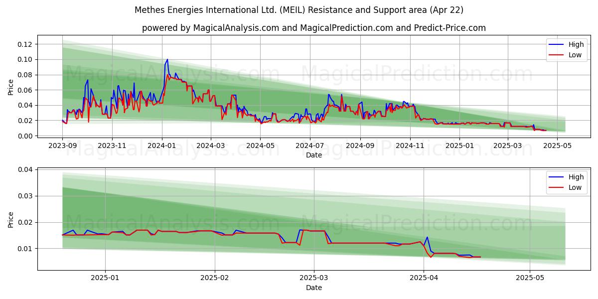Click the 2023-11 tick on top chart
Image resolution: width=598 pixels, height=299 pixels.
tap(112, 146)
